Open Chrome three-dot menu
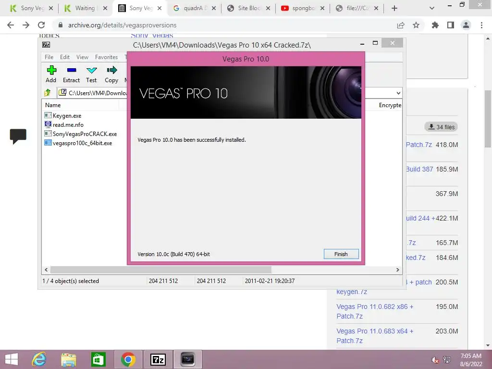492x369 pixels. pos(481,25)
